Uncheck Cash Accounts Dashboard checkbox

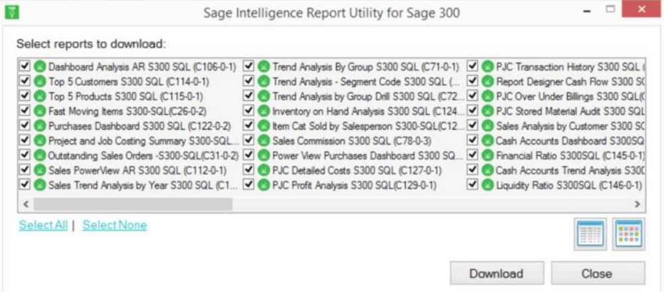pyautogui.click(x=473, y=140)
